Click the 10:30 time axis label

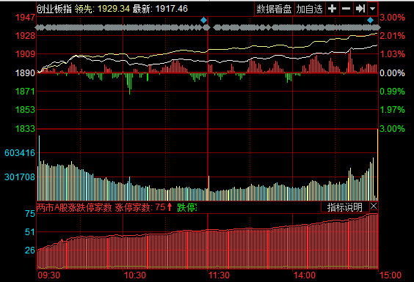click(135, 275)
